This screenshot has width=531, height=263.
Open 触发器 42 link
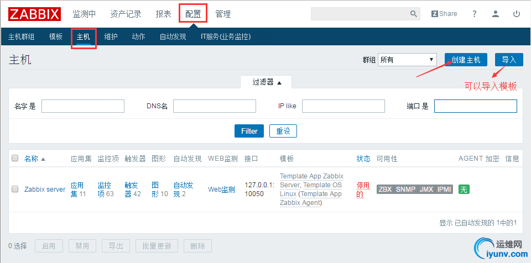pyautogui.click(x=133, y=190)
